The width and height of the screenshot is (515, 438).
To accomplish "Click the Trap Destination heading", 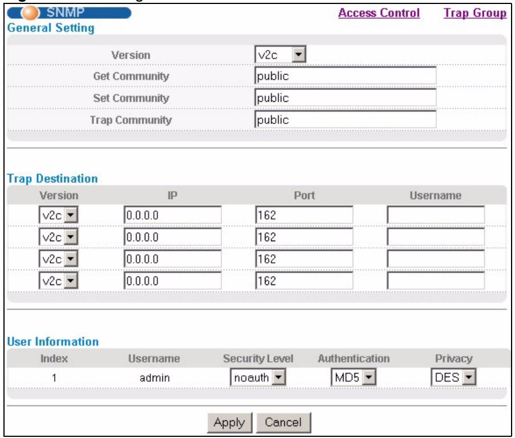I will (52, 179).
